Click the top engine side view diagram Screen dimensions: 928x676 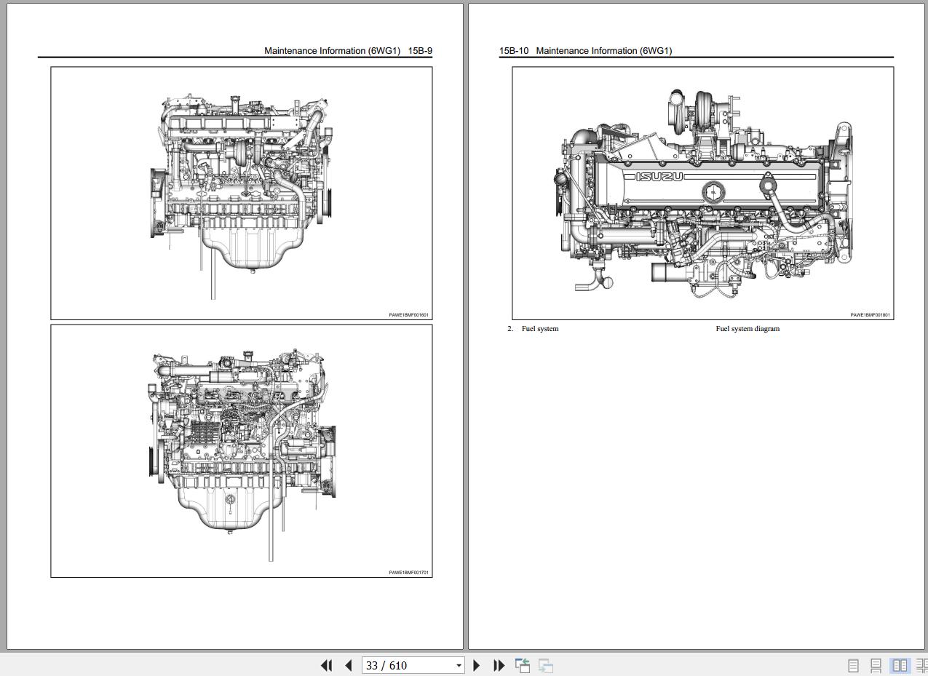pyautogui.click(x=241, y=193)
